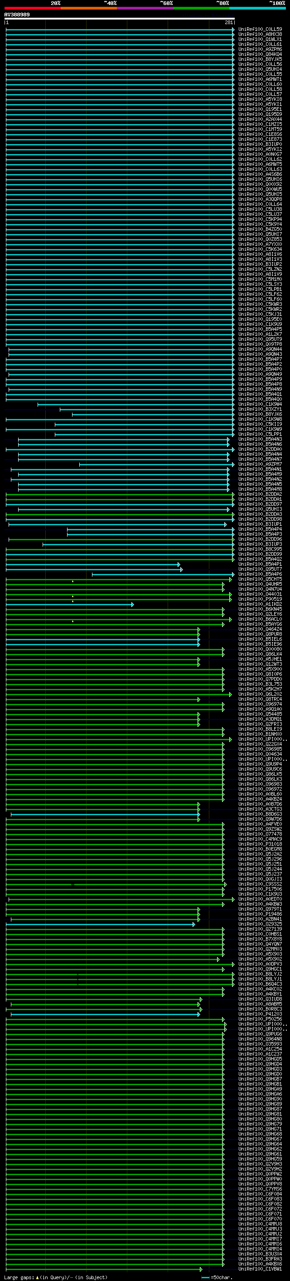This screenshot has width=290, height=1281.
Task: Click the alignment bar for UniRef100_C1K9W4
Action: click(136, 405)
